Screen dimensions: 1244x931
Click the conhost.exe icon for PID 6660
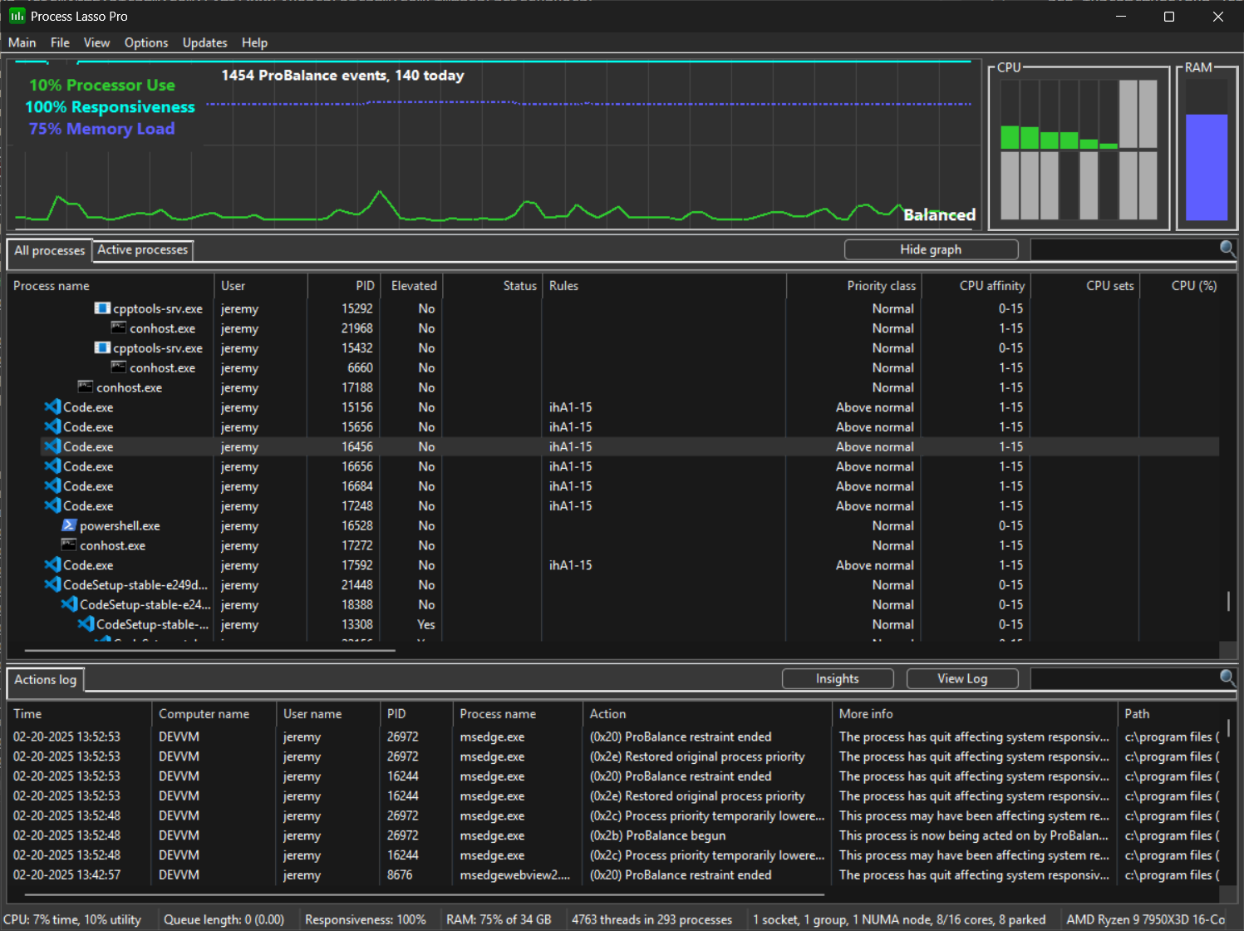(119, 367)
